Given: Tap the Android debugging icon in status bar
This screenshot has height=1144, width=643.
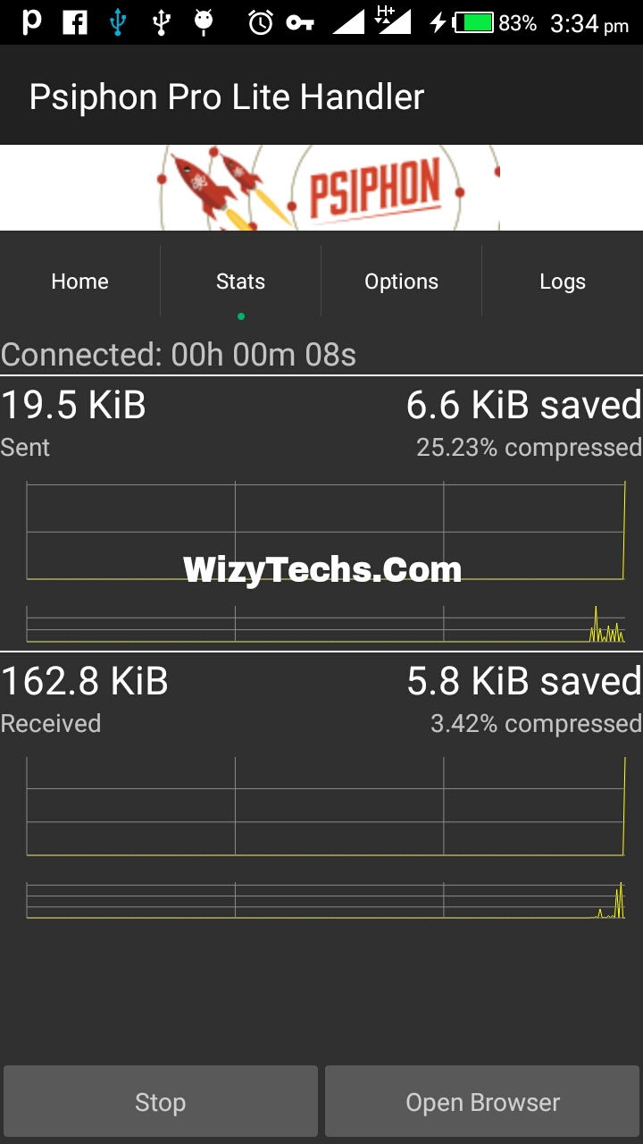Looking at the screenshot, I should click(x=204, y=22).
